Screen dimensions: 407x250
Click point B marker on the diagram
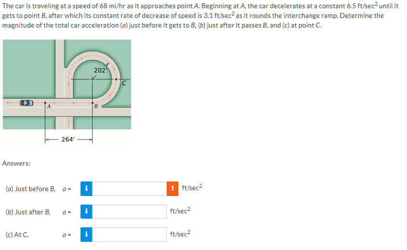[93, 103]
